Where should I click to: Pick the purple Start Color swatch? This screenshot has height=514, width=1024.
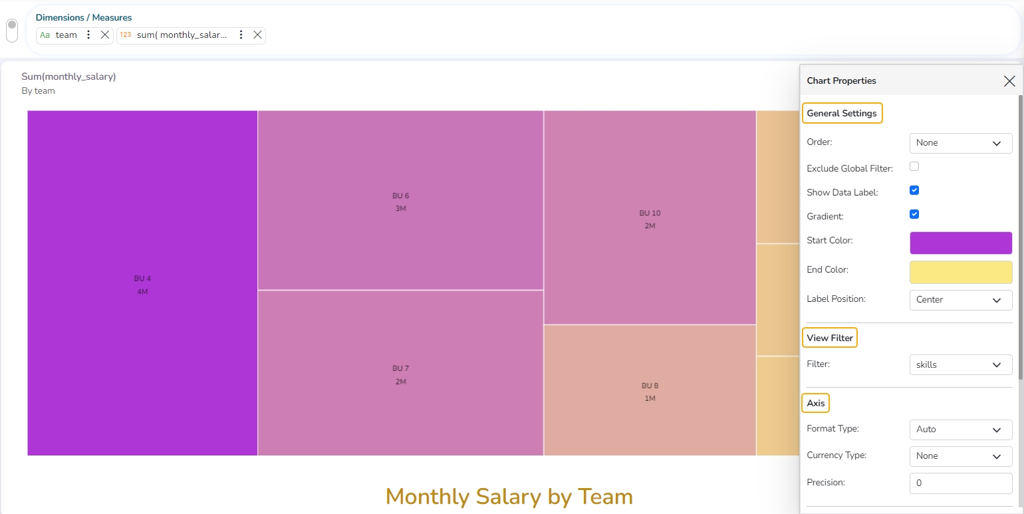click(x=960, y=243)
